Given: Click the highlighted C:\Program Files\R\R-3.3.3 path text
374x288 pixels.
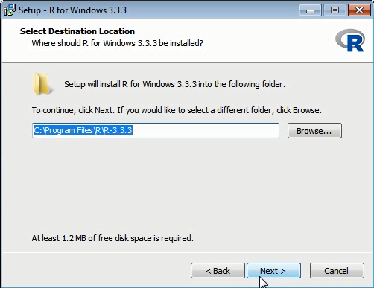Looking at the screenshot, I should tap(83, 130).
